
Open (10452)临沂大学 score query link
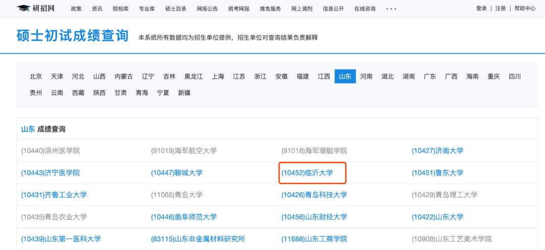307,172
